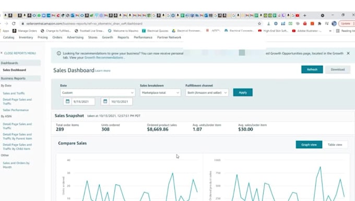Open the Seller Performance report
This screenshot has height=201, width=355.
pos(16,110)
